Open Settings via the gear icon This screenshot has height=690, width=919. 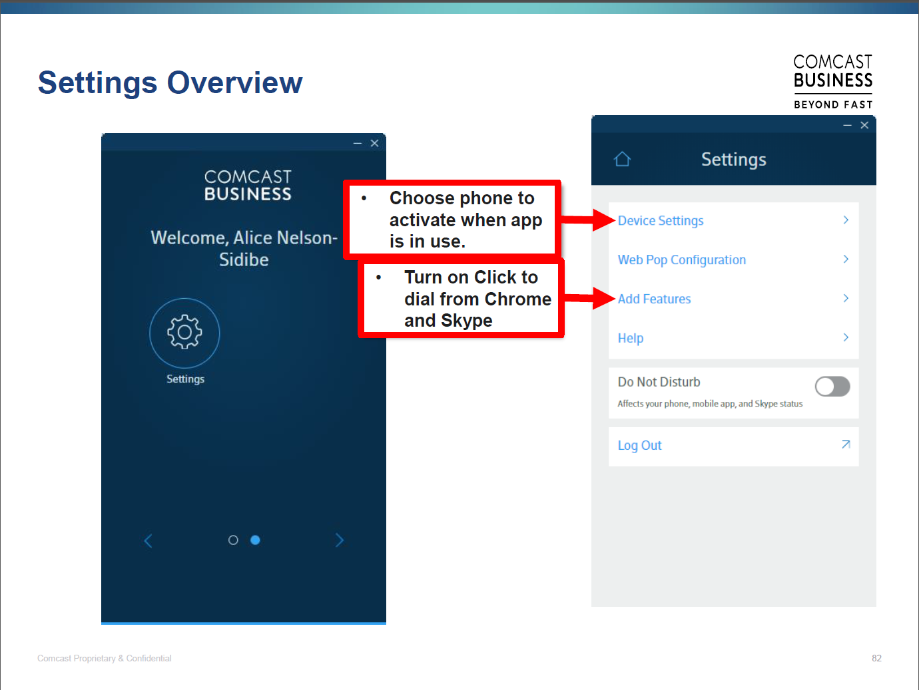[184, 333]
